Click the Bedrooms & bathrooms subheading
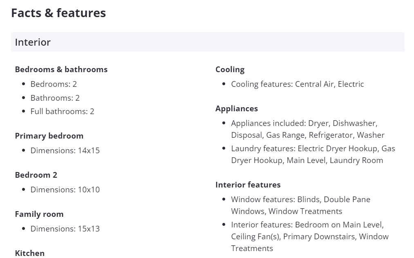Image resolution: width=414 pixels, height=258 pixels. (x=61, y=69)
